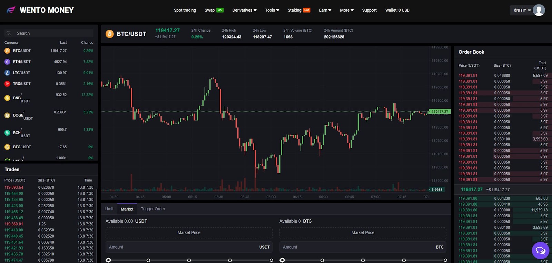This screenshot has height=263, width=552.
Task: Set USDT amount slider to midpoint
Action: point(189,260)
